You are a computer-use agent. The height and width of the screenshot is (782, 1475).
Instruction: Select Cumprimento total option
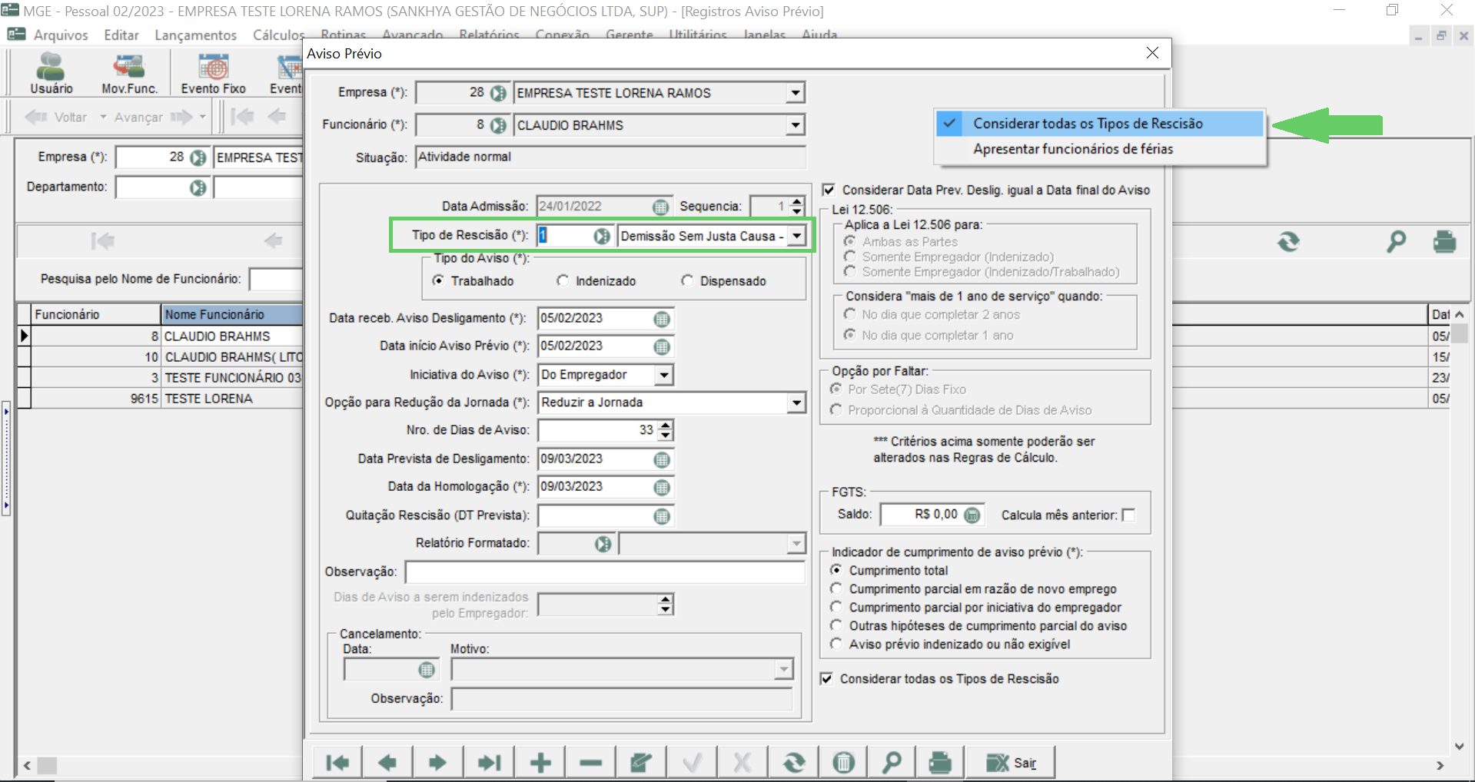[x=836, y=570]
